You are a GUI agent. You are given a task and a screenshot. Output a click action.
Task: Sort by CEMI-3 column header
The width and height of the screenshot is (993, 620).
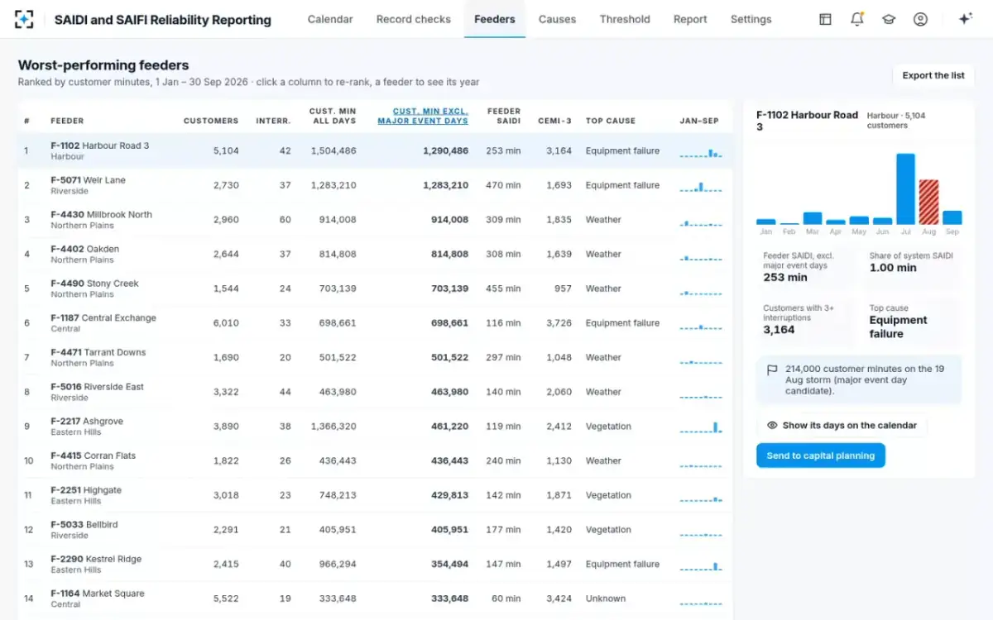click(x=554, y=121)
